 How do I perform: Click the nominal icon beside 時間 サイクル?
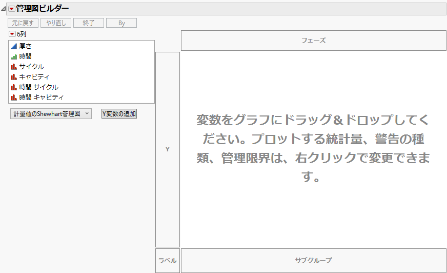click(14, 87)
